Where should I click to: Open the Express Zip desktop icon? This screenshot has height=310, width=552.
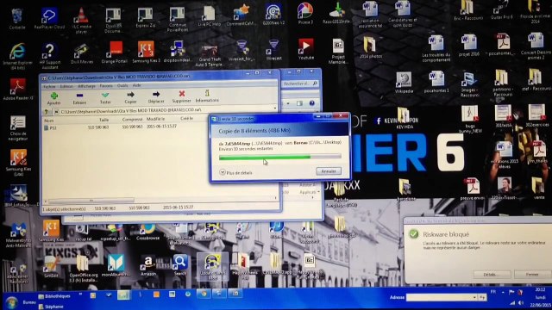click(146, 17)
